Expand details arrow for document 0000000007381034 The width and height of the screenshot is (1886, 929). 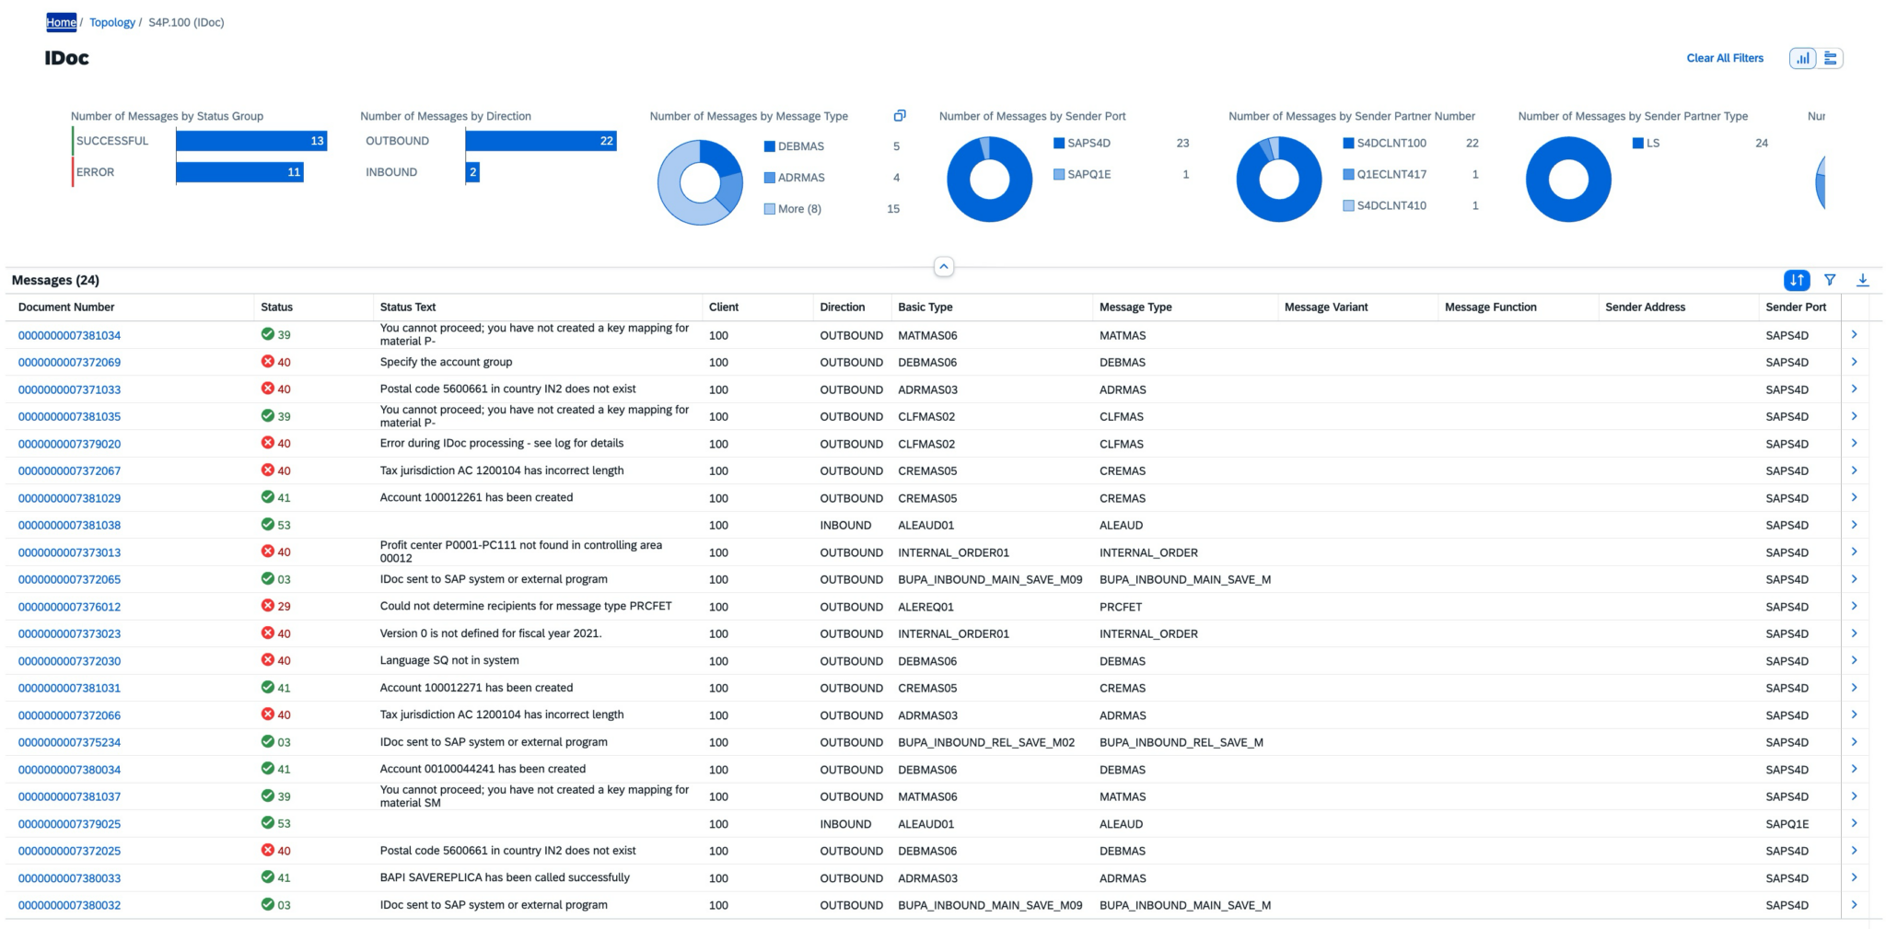point(1854,335)
